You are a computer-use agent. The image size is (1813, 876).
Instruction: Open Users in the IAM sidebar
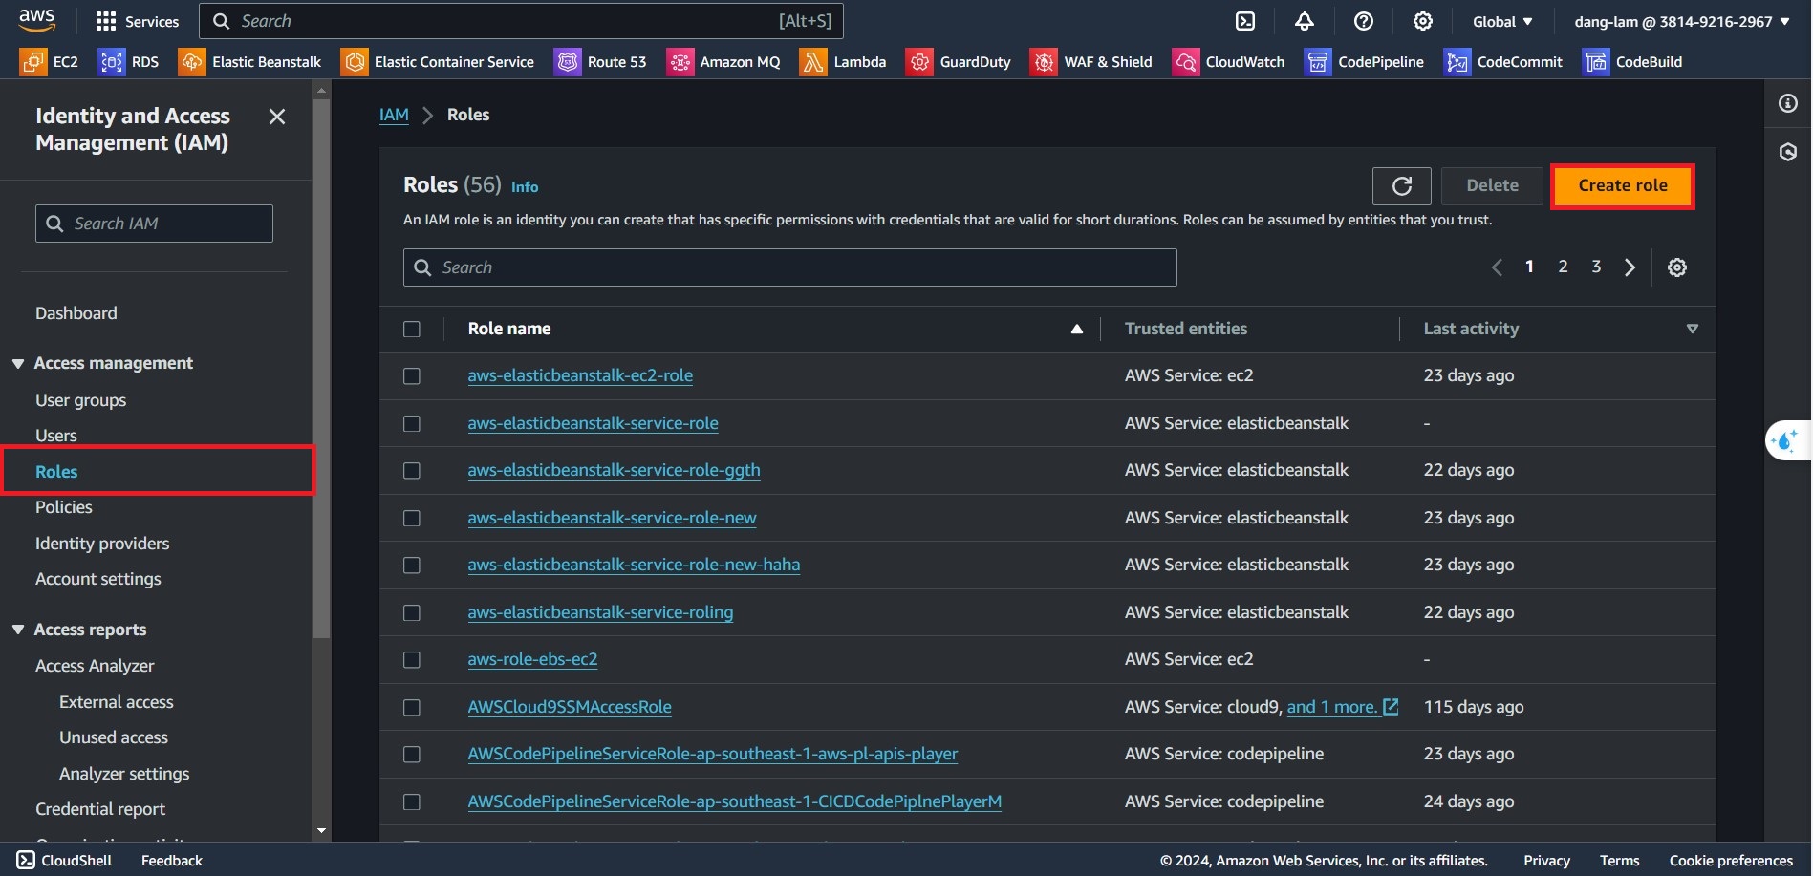click(56, 436)
